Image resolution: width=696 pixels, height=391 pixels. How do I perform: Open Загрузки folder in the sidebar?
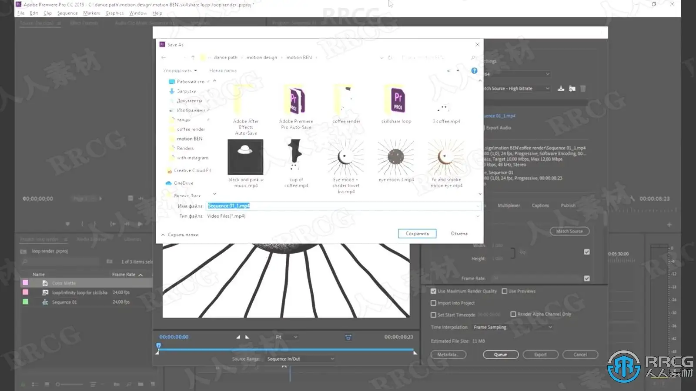[183, 91]
